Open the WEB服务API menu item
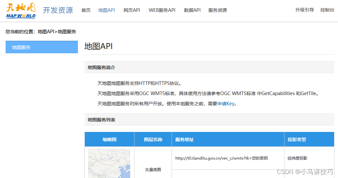The image size is (338, 178). click(162, 10)
